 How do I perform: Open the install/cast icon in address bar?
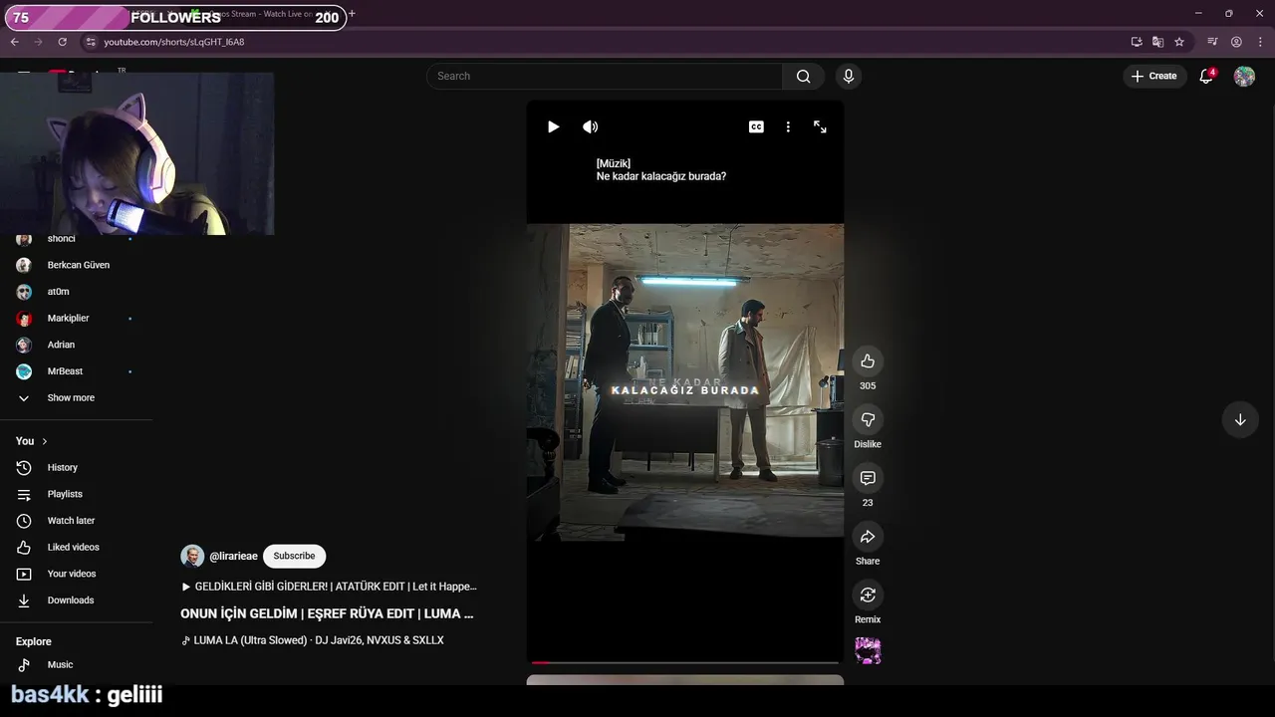pos(1137,42)
